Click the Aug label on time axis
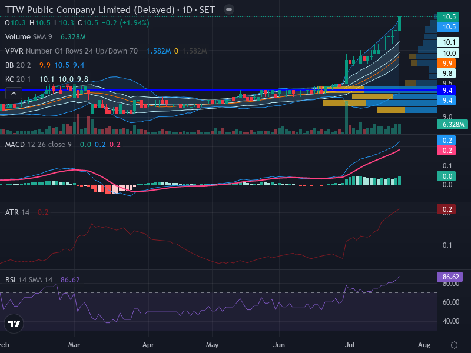The image size is (471, 353). 424,345
